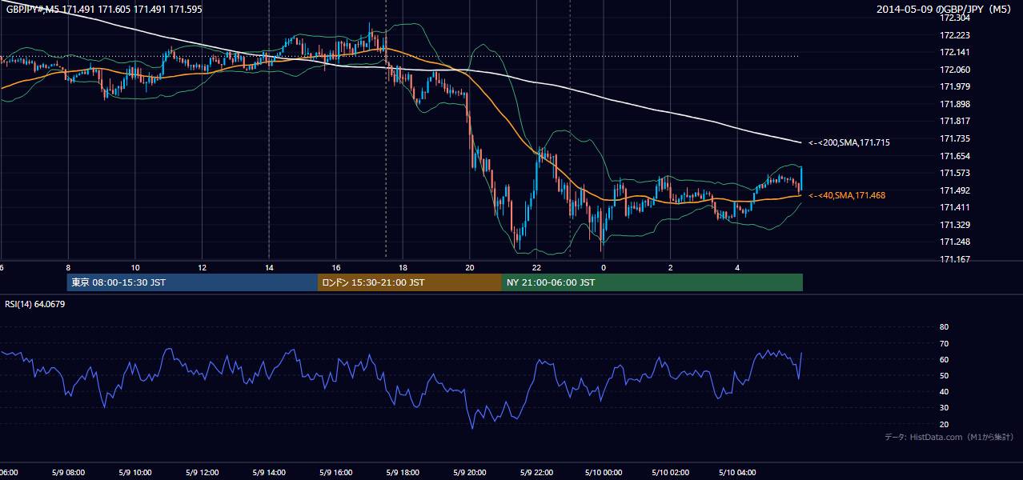Click the HistData.com data source credit
Screen dimensions: 1023x480
tap(949, 437)
